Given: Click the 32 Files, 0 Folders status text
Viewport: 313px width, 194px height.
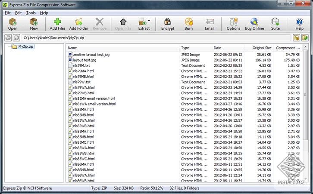Looking at the screenshot, I should coord(184,188).
